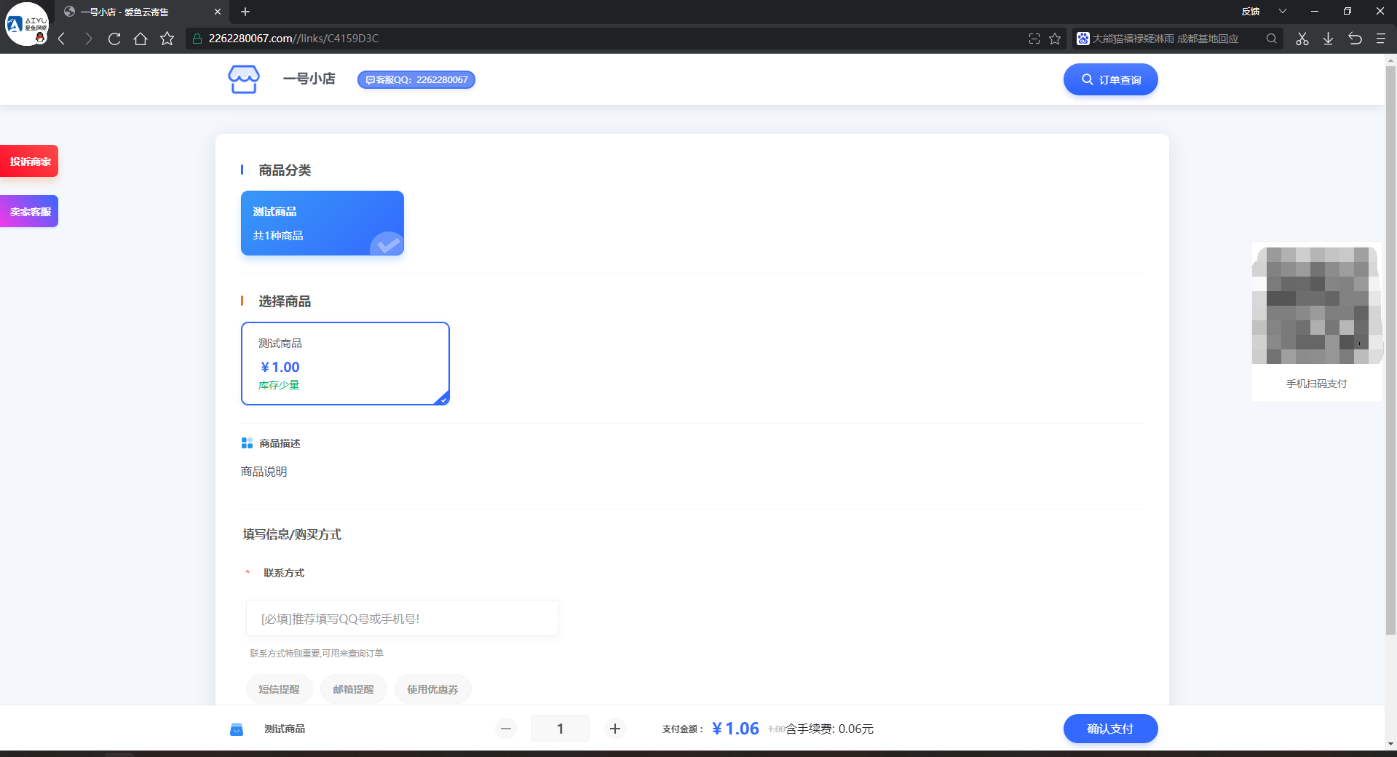Select the 测试商品 ¥1.00 product card

click(x=345, y=363)
